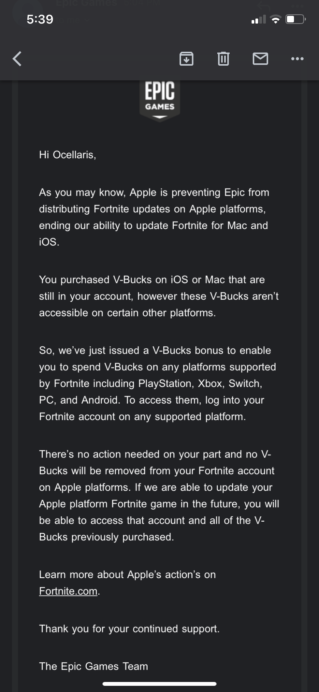This screenshot has height=692, width=319.
Task: Tap the 5:39 clock in status bar
Action: pyautogui.click(x=40, y=19)
